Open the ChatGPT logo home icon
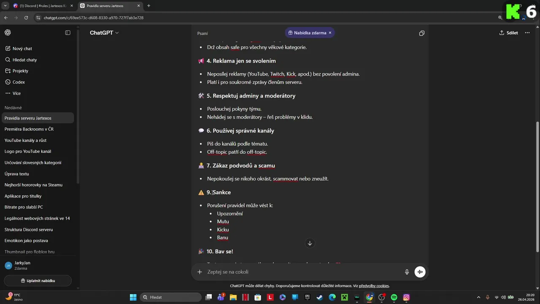The height and width of the screenshot is (304, 540). pyautogui.click(x=8, y=33)
